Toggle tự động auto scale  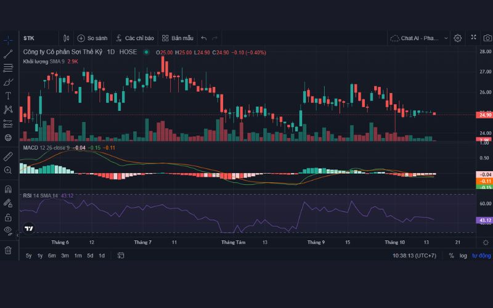tap(481, 256)
